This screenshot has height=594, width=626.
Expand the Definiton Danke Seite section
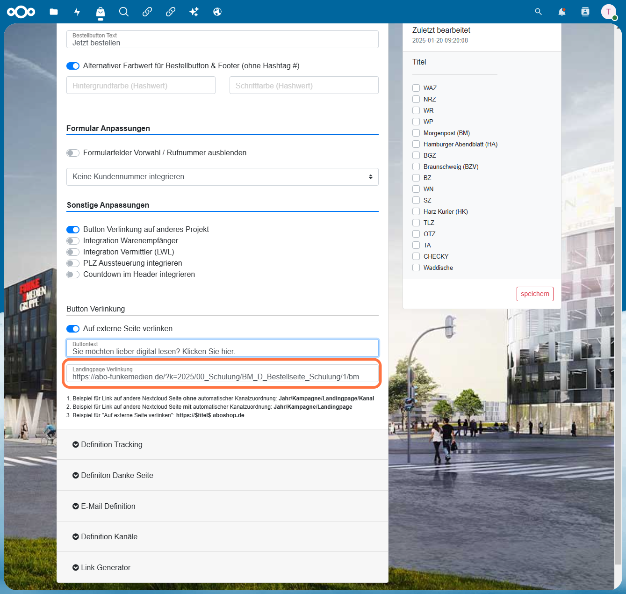pos(223,475)
